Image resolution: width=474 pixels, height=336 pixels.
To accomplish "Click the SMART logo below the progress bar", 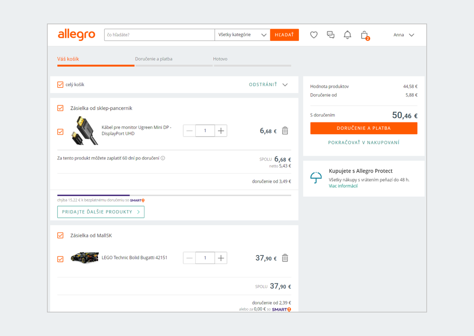I will coord(137,200).
